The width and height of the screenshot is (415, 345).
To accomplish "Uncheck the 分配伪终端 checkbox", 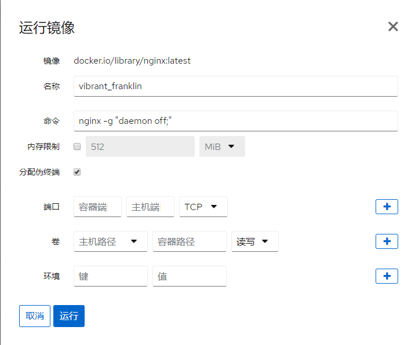I will pos(77,172).
